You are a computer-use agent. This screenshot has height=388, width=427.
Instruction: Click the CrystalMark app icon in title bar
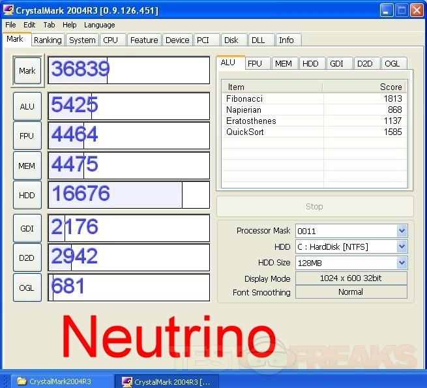click(8, 10)
